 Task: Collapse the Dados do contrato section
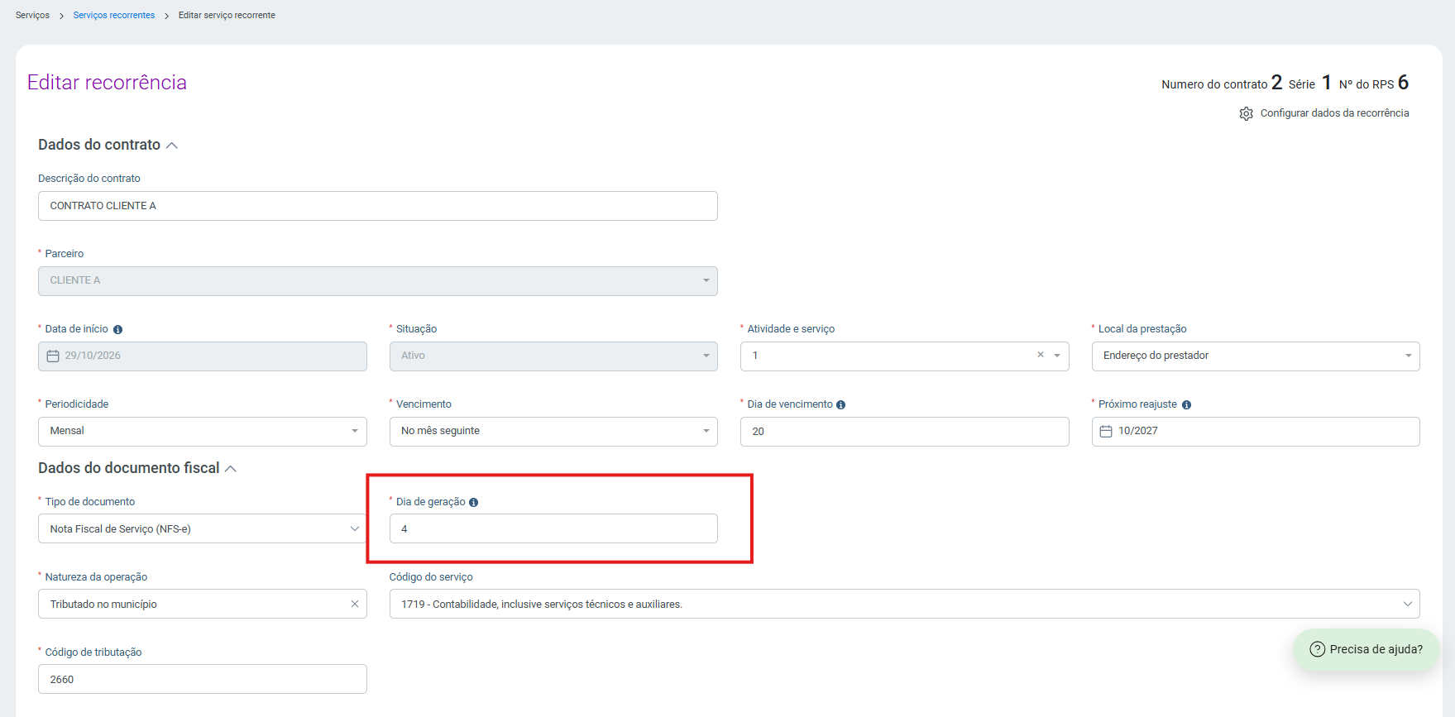click(172, 146)
